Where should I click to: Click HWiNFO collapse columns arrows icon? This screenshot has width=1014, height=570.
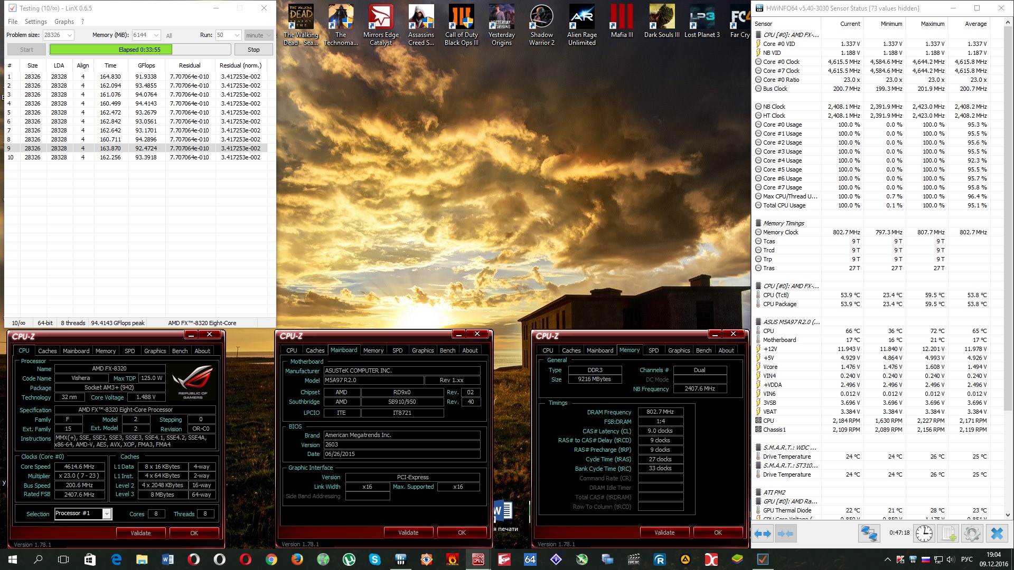pos(785,534)
